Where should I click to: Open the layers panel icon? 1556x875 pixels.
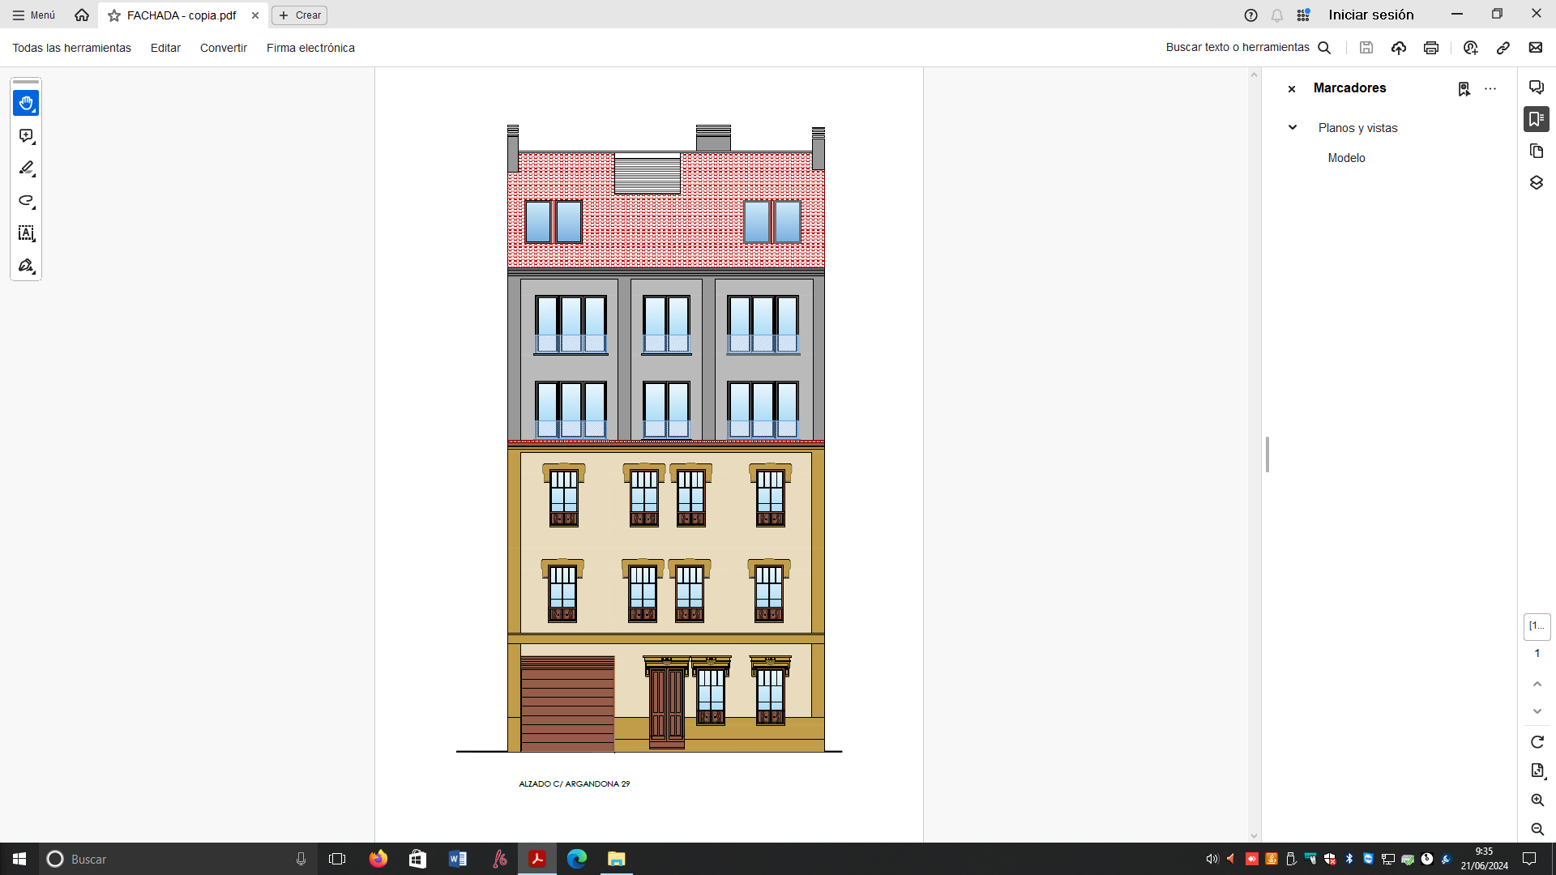coord(1536,183)
